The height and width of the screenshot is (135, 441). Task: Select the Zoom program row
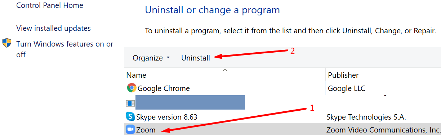(x=282, y=129)
